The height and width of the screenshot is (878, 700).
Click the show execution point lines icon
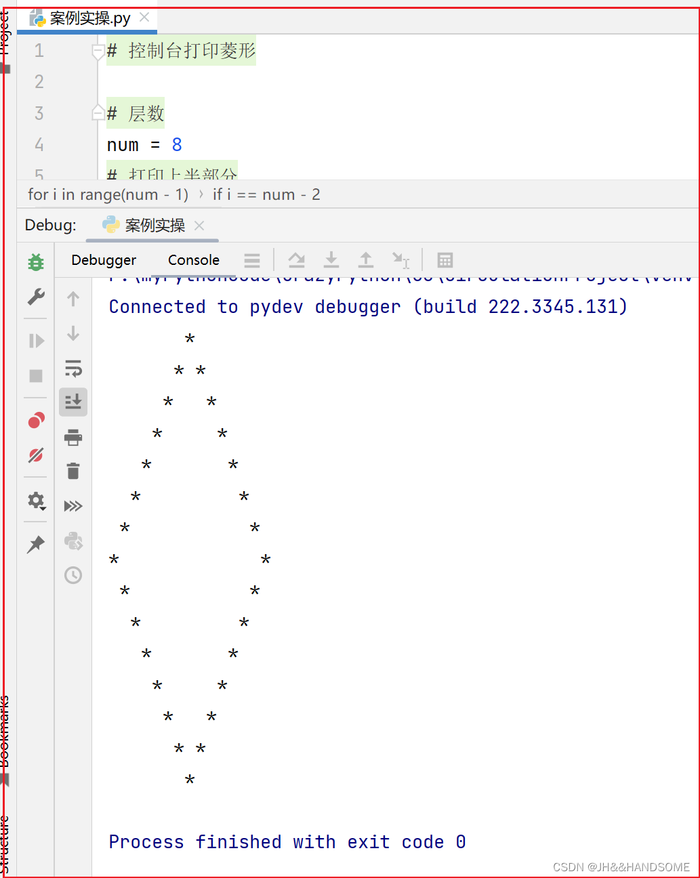click(252, 260)
